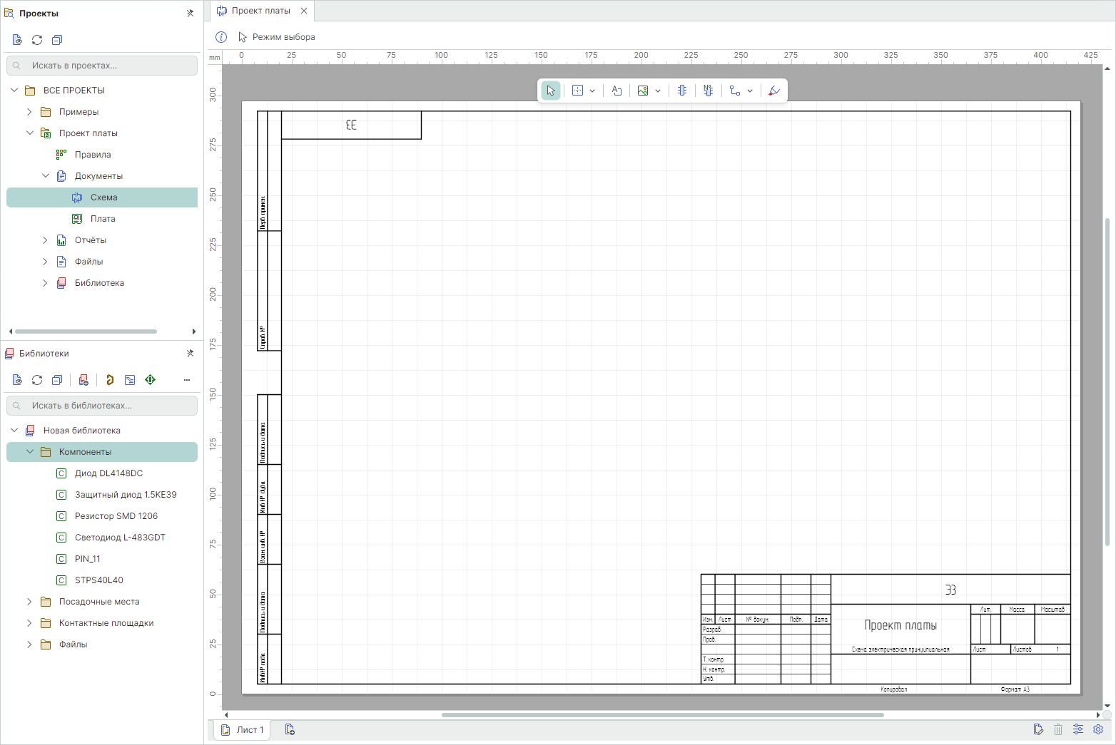Expand the Посадочные места folder
1116x745 pixels.
coord(29,602)
